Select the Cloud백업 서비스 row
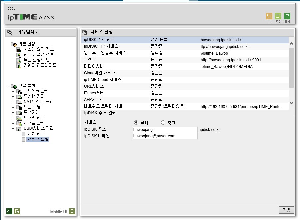The height and width of the screenshot is (220, 300). click(x=185, y=73)
